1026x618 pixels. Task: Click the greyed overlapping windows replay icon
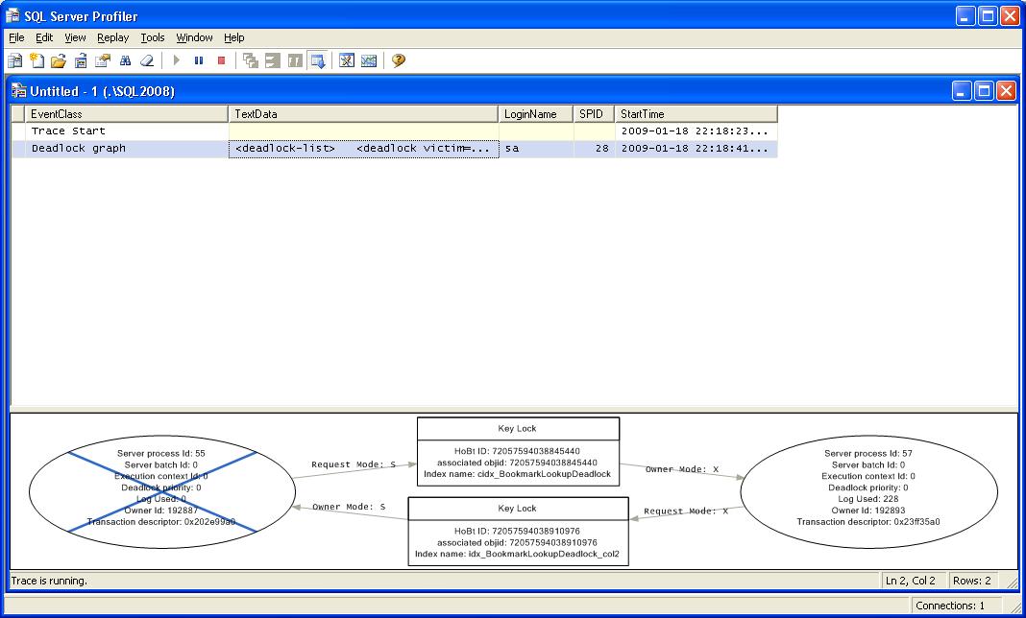click(251, 60)
